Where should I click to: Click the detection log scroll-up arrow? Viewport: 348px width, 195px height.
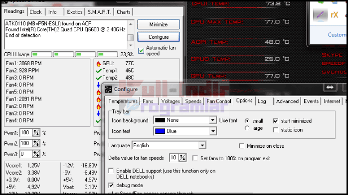131,24
